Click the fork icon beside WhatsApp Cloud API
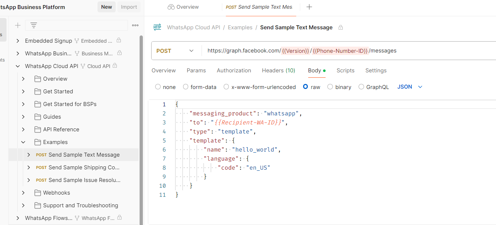This screenshot has height=225, width=496. (83, 66)
